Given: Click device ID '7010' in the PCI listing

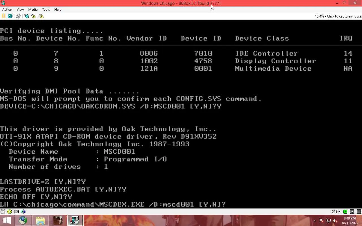Looking at the screenshot, I should pos(203,53).
